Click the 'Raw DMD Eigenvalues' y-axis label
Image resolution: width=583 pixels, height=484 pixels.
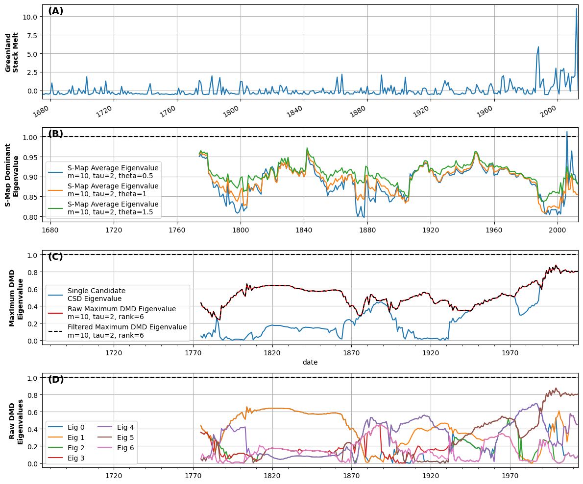point(17,421)
